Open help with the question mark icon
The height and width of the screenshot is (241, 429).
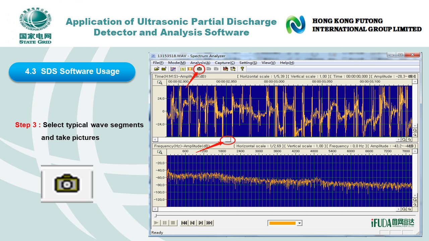coord(242,69)
